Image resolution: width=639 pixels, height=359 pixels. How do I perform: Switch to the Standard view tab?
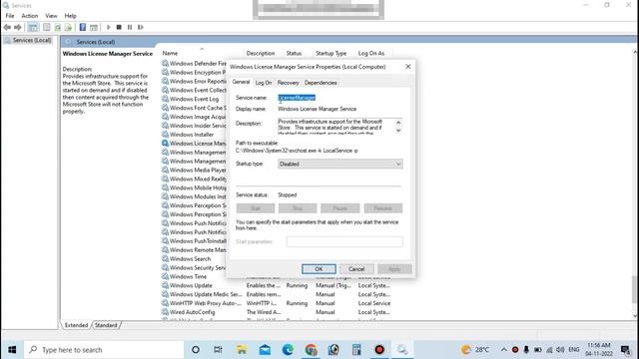point(106,325)
